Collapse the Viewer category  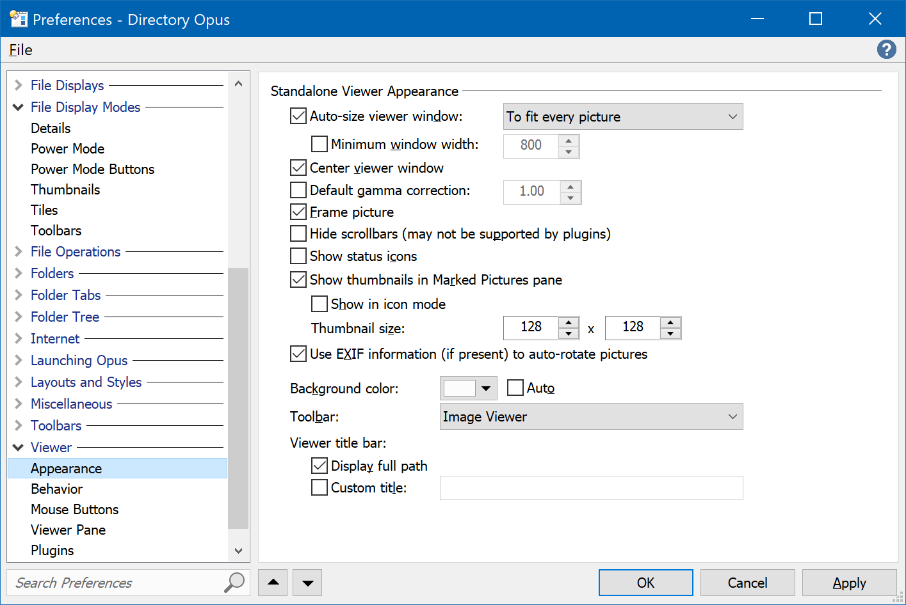click(x=19, y=447)
